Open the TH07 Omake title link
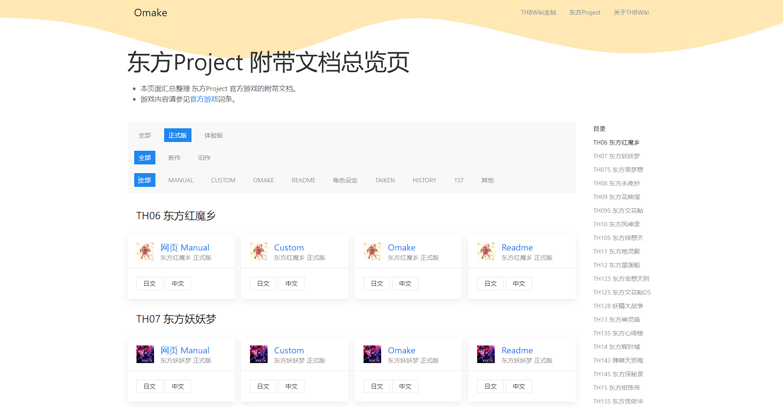This screenshot has width=783, height=407. (402, 350)
